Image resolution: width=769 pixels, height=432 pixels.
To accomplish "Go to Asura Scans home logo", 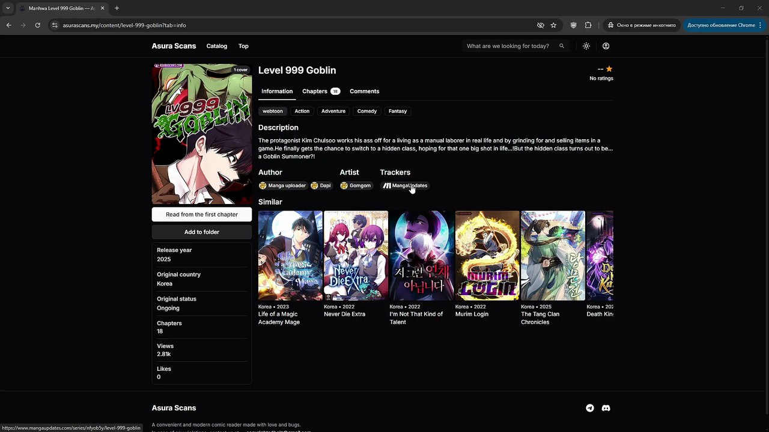I will tap(174, 46).
